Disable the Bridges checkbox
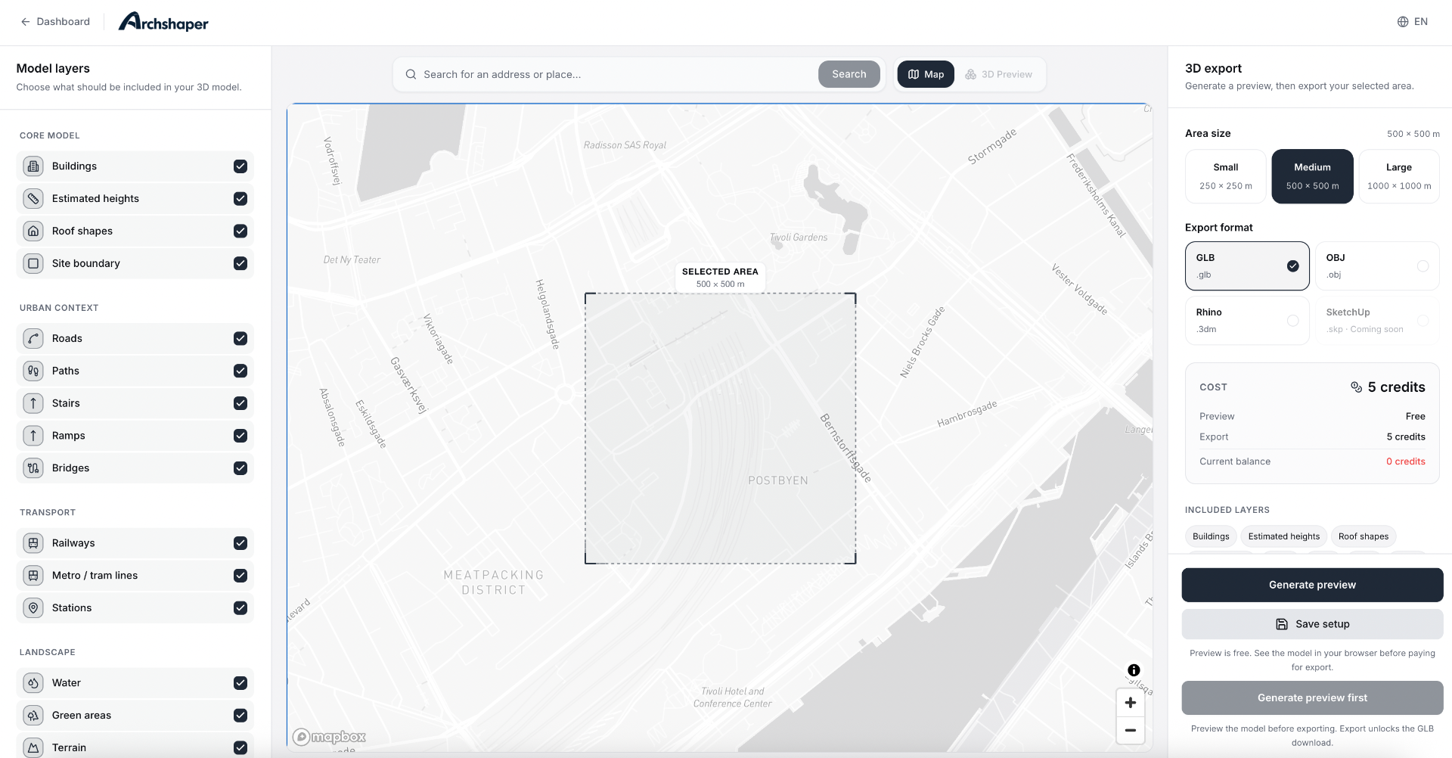Image resolution: width=1452 pixels, height=758 pixels. click(240, 469)
